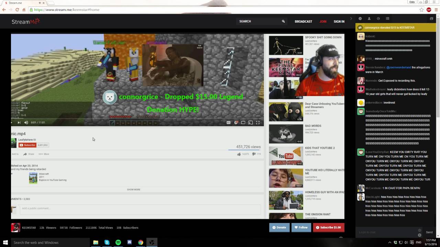Share the video

(x=29, y=154)
